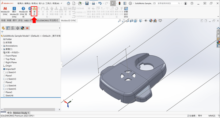
Task: Click the Rebuild traffic light icon
Action: 119,3
